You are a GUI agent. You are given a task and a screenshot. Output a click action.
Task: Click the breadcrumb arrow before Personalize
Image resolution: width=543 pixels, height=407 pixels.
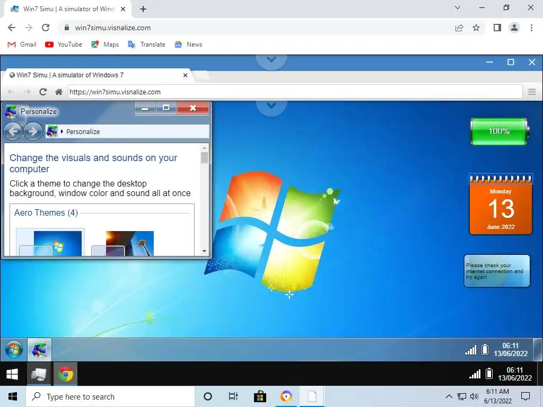click(x=62, y=131)
